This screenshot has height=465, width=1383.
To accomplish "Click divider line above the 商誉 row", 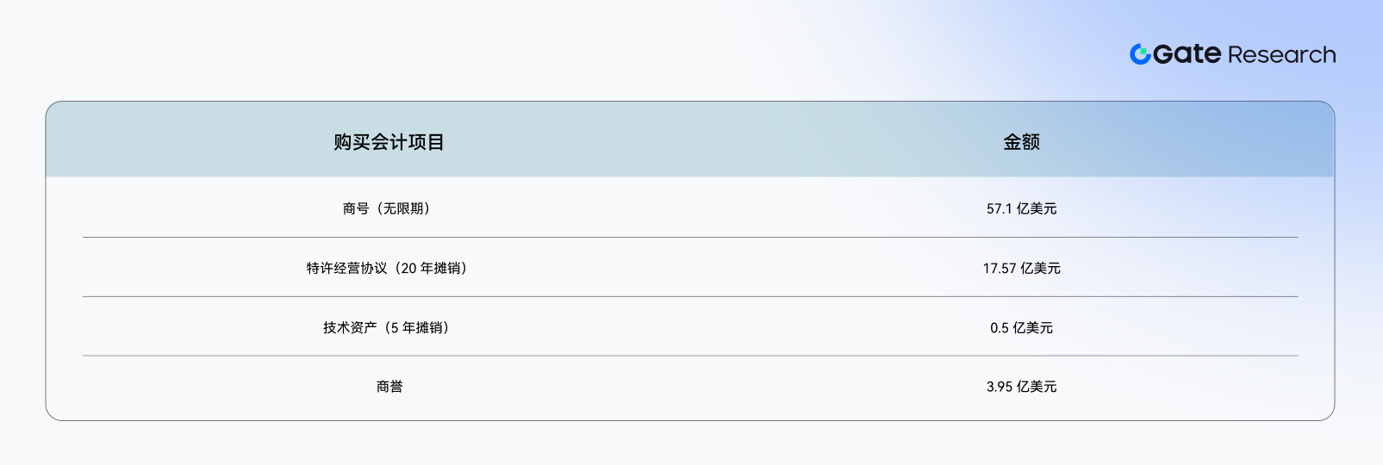I will click(x=690, y=356).
